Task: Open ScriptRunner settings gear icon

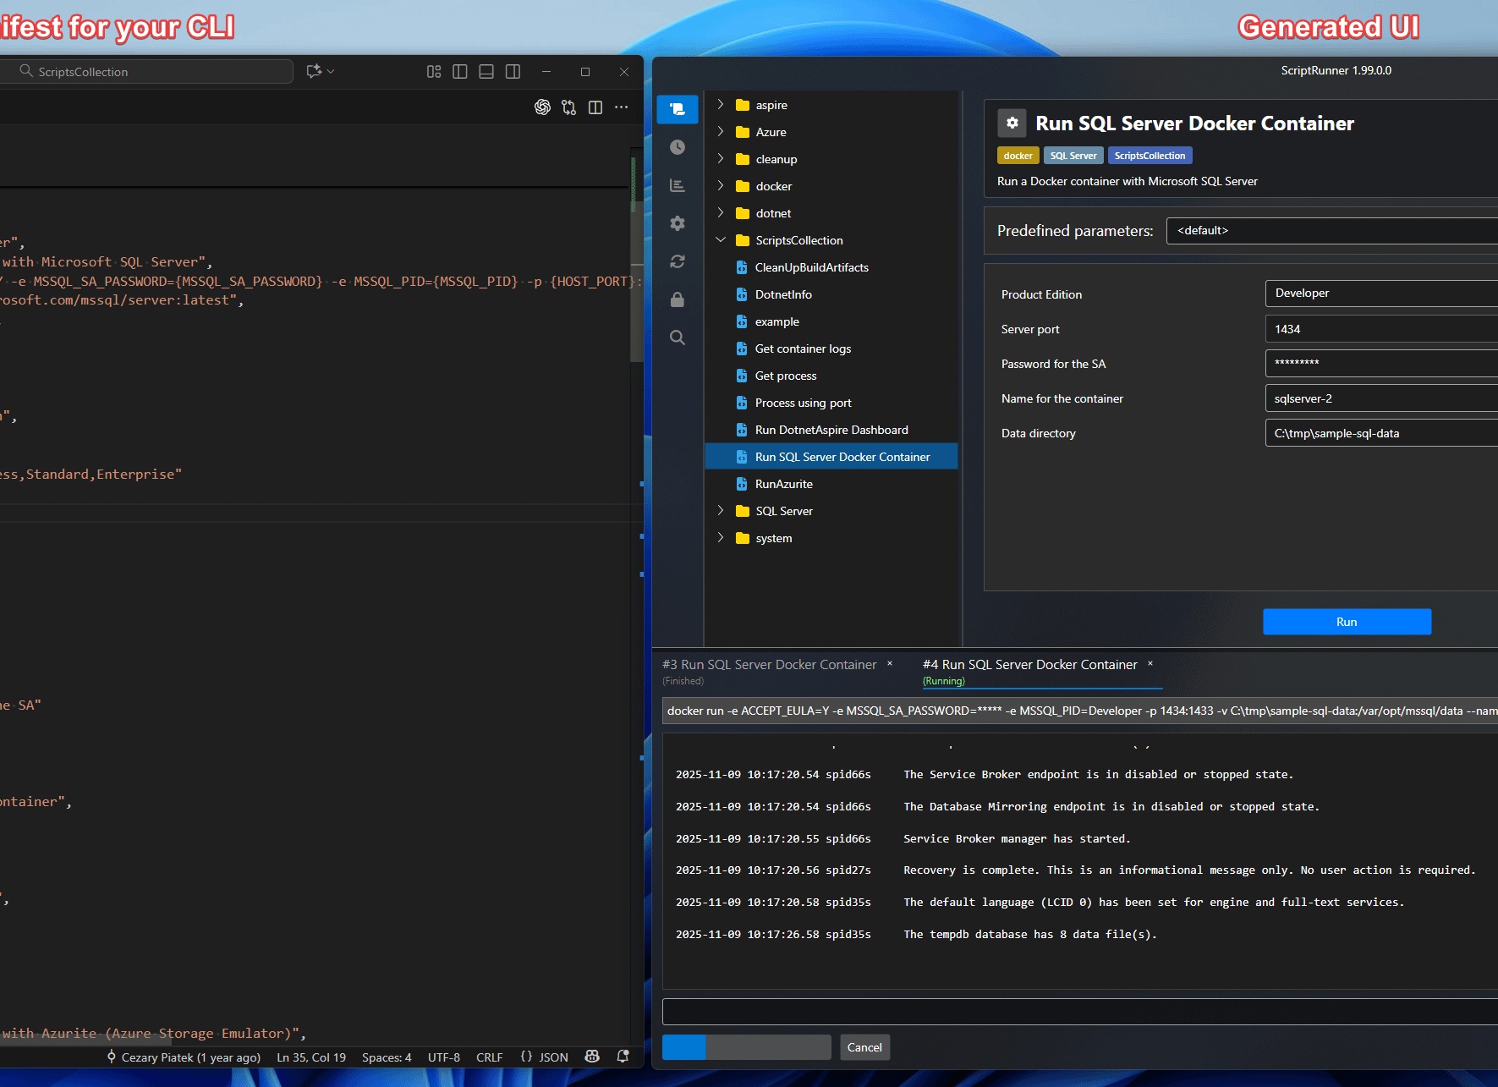Action: [678, 223]
